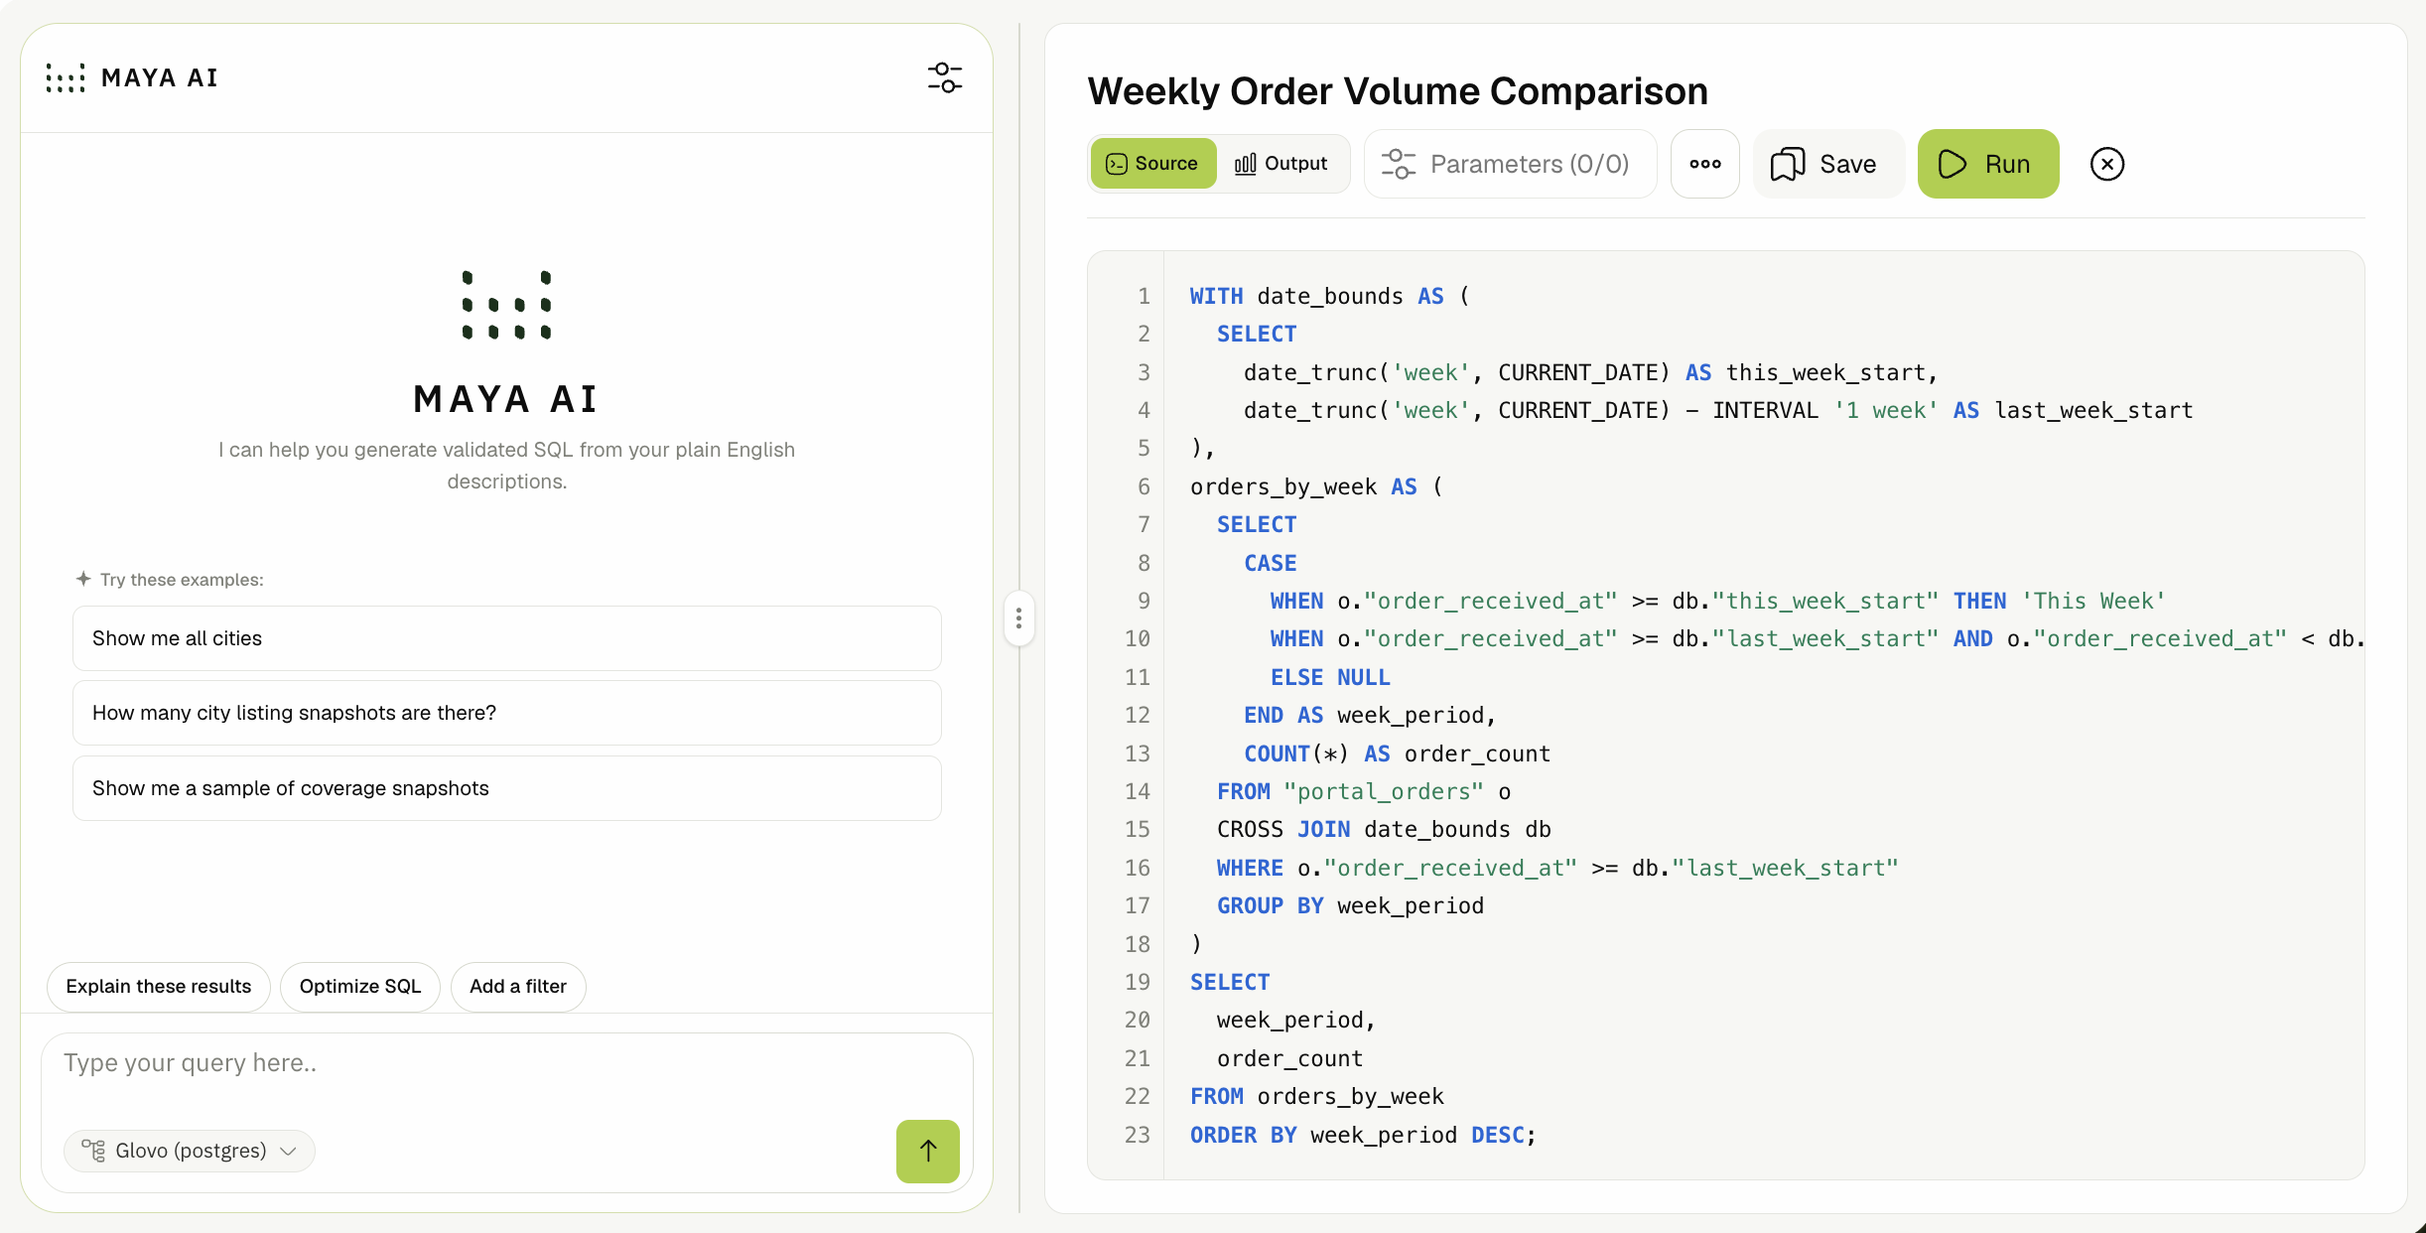Click line 22 'FROM orders_by_week'
This screenshot has width=2426, height=1233.
tap(1316, 1097)
